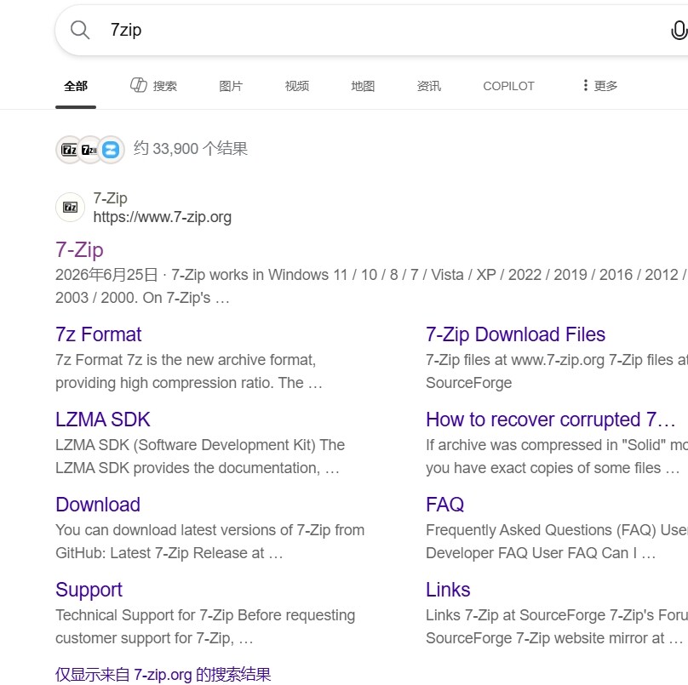This screenshot has height=685, width=688.
Task: Switch to the COPILOT tab
Action: 508,86
